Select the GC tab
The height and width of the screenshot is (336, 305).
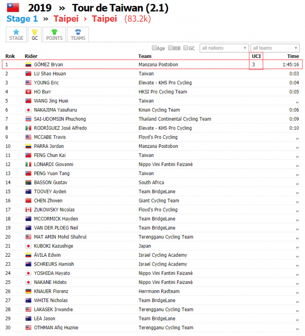coord(35,34)
